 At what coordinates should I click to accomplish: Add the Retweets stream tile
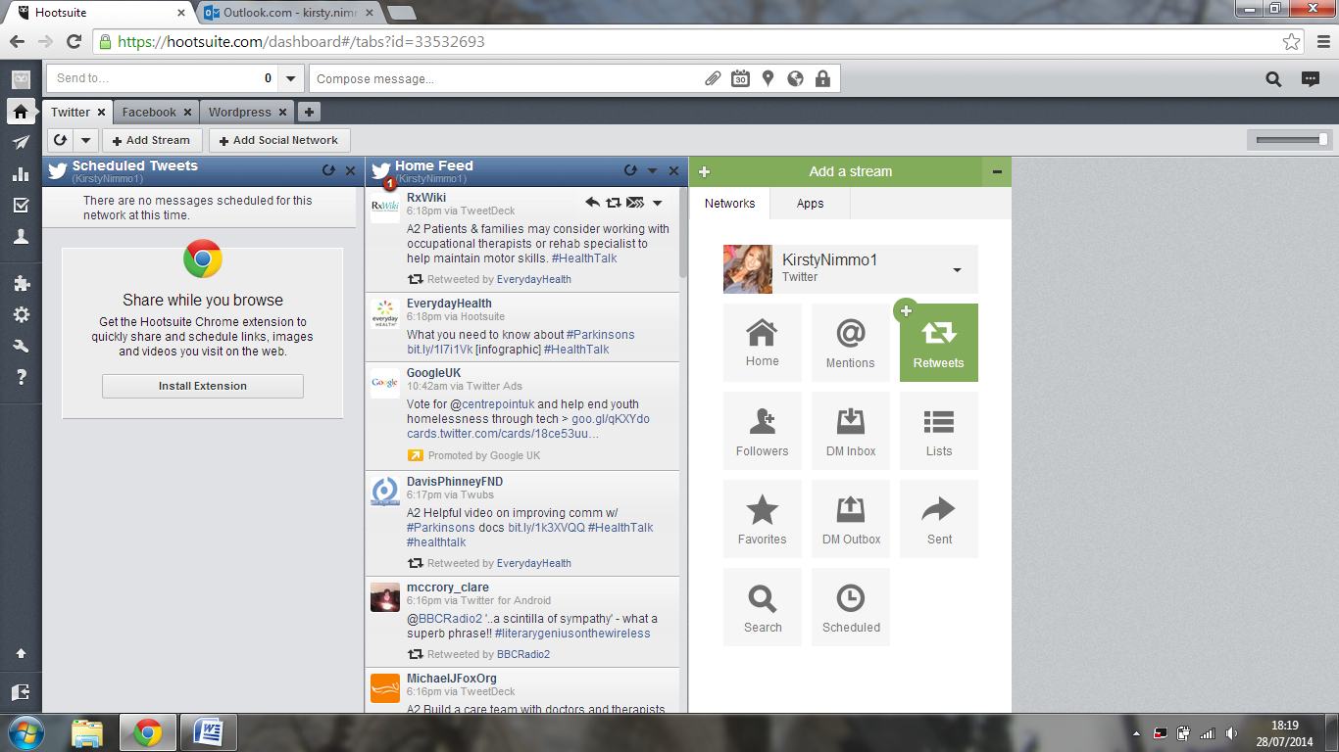click(x=939, y=343)
